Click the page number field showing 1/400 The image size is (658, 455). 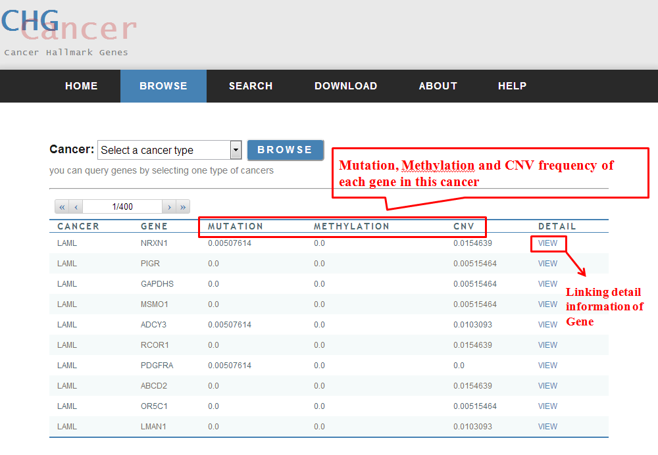coord(122,206)
